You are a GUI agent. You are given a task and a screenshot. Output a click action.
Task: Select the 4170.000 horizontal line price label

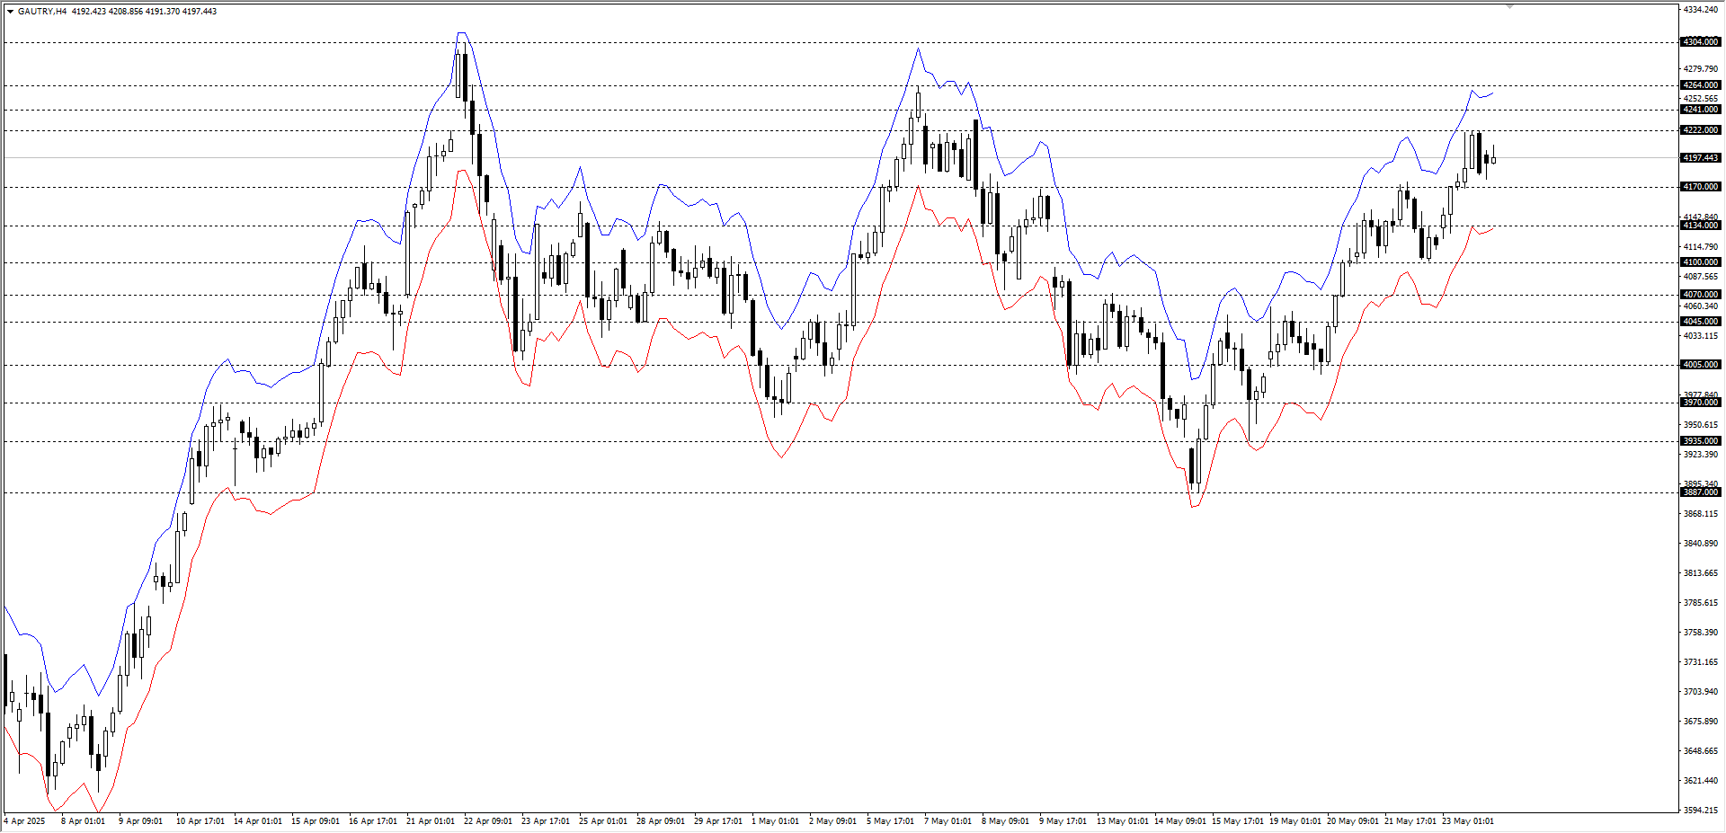click(1700, 187)
